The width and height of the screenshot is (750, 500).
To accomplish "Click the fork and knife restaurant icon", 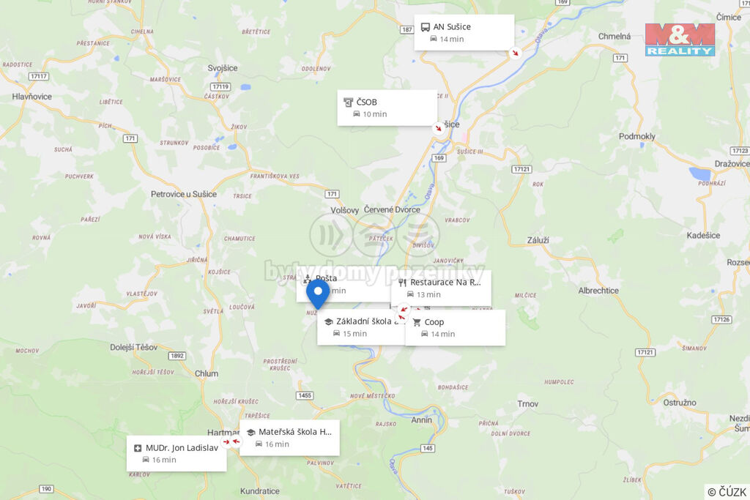I will [x=402, y=283].
